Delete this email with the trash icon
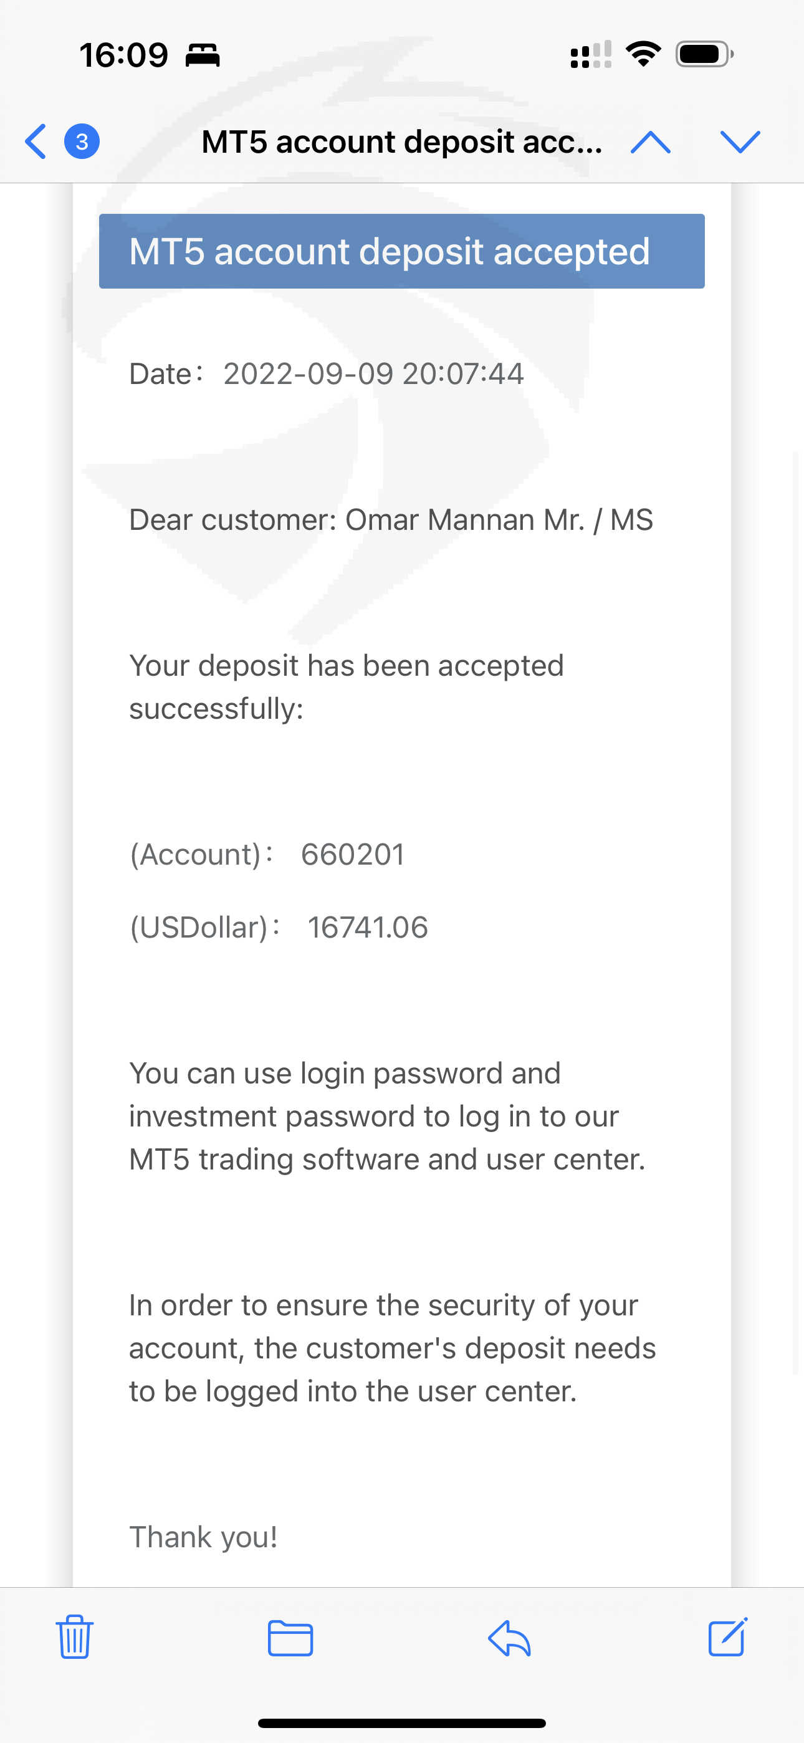Viewport: 804px width, 1743px height. tap(74, 1637)
